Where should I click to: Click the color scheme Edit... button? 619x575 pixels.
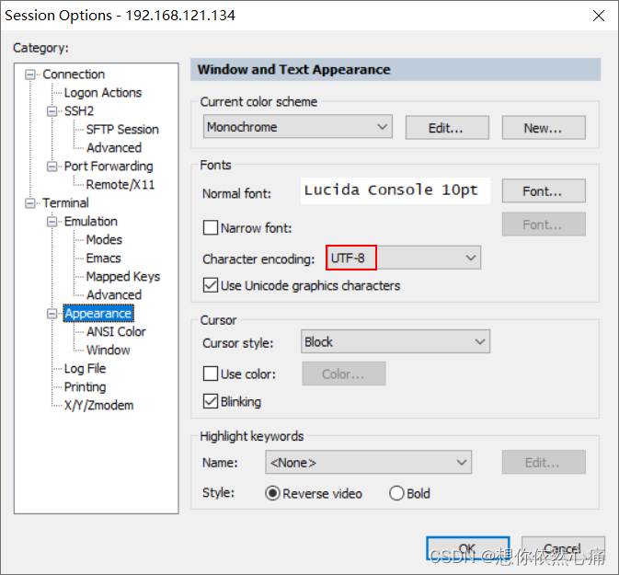pyautogui.click(x=446, y=128)
